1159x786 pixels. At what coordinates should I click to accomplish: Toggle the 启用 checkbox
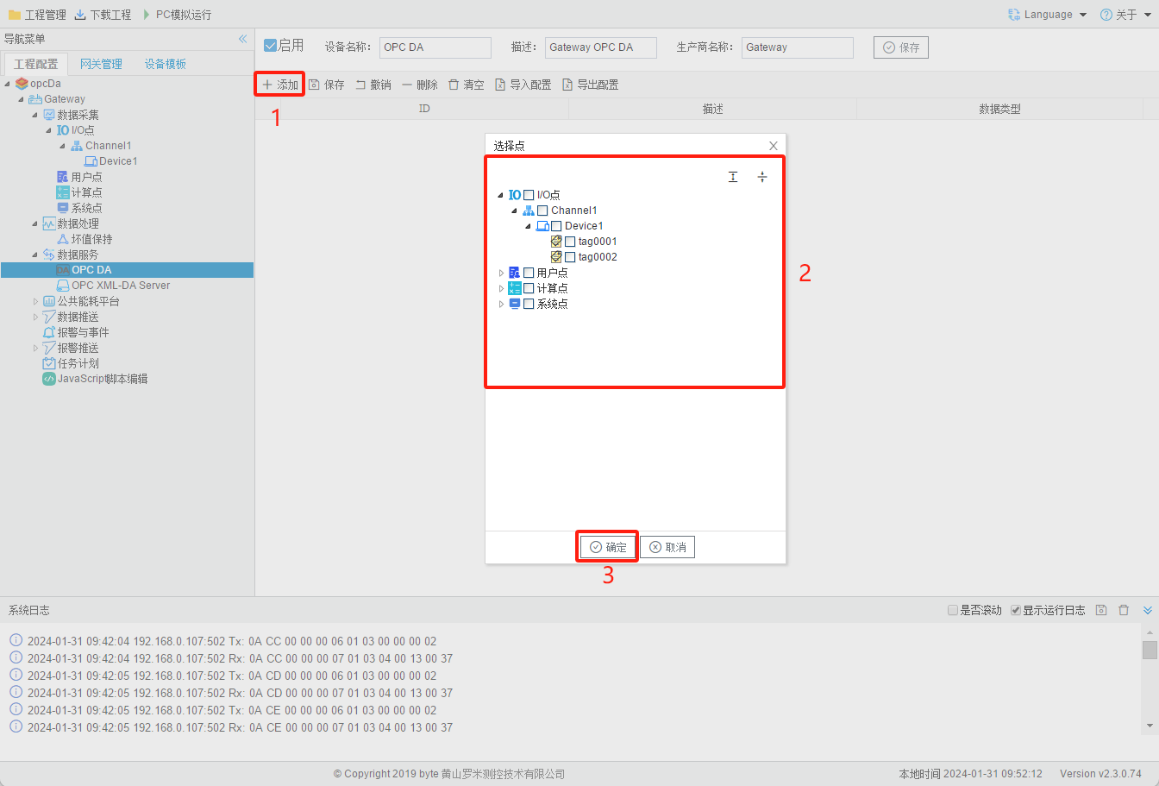(x=271, y=46)
